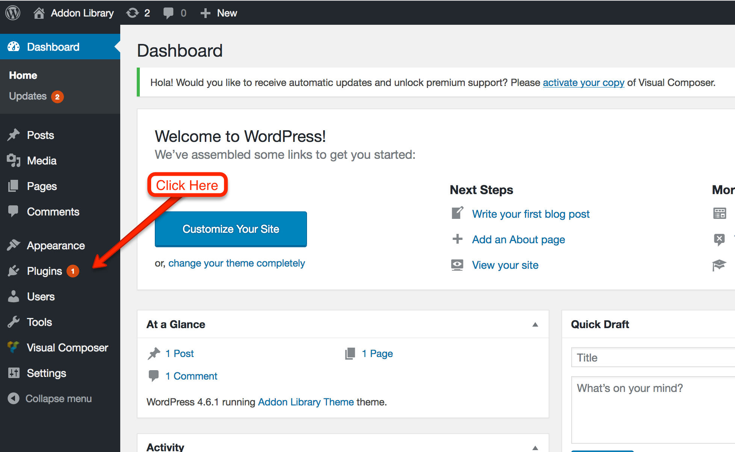
Task: Click the Settings sliders icon in sidebar
Action: [14, 373]
